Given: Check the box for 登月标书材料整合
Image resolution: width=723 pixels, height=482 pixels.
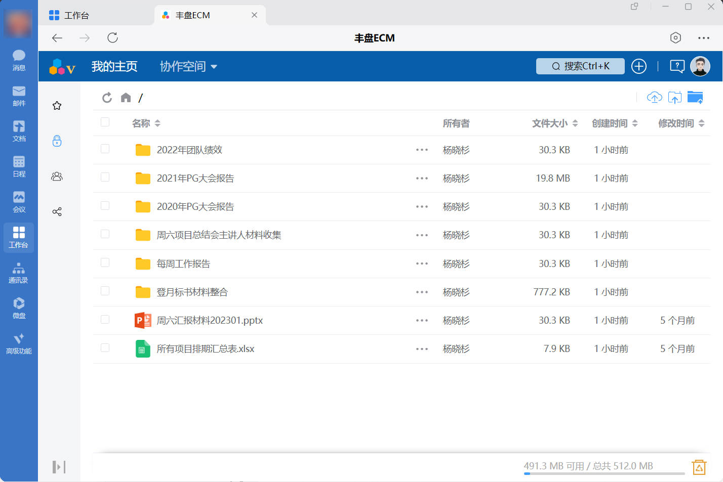Looking at the screenshot, I should (x=105, y=291).
